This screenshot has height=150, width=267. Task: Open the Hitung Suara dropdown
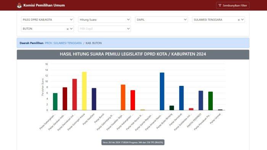105,19
